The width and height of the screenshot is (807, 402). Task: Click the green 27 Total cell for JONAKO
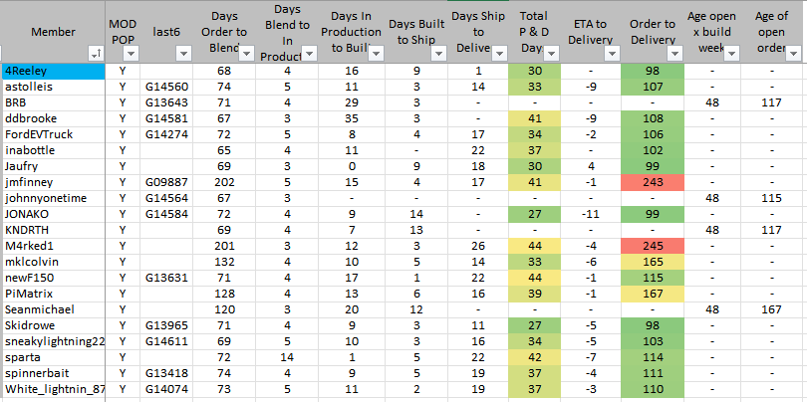[535, 214]
